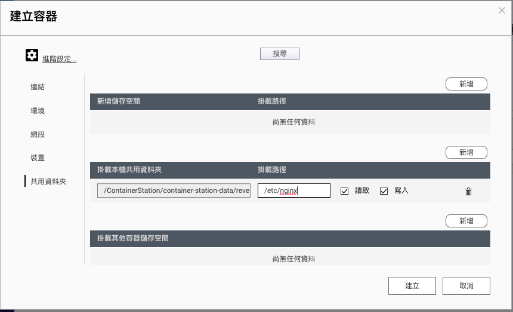Click 尚無任何資料 under the 新增儲存空間 table
513x312 pixels.
pos(294,122)
